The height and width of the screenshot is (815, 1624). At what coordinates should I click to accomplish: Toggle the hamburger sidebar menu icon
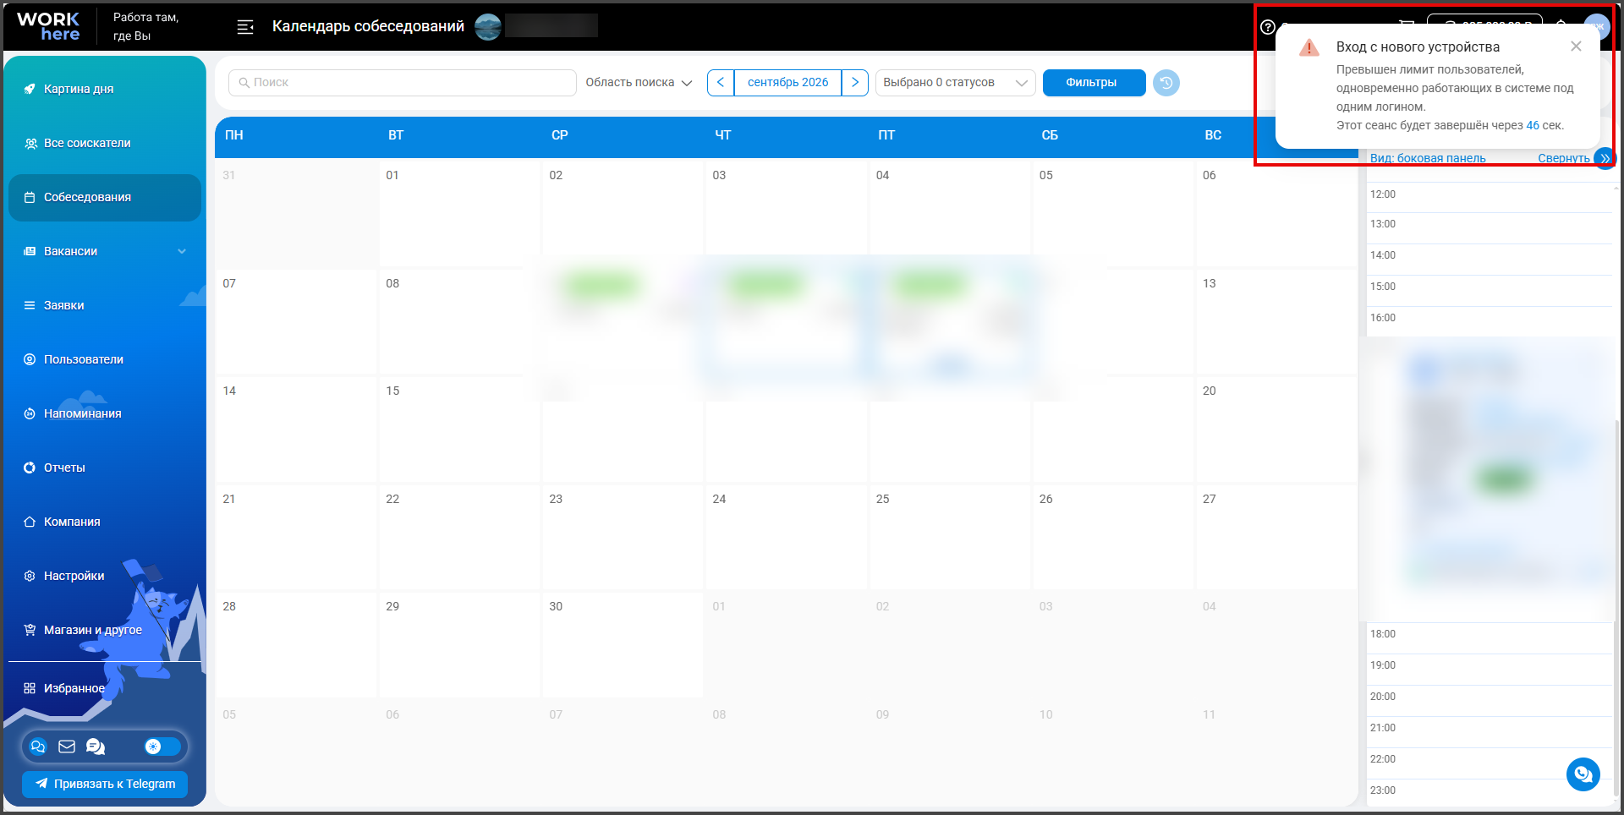pyautogui.click(x=245, y=27)
